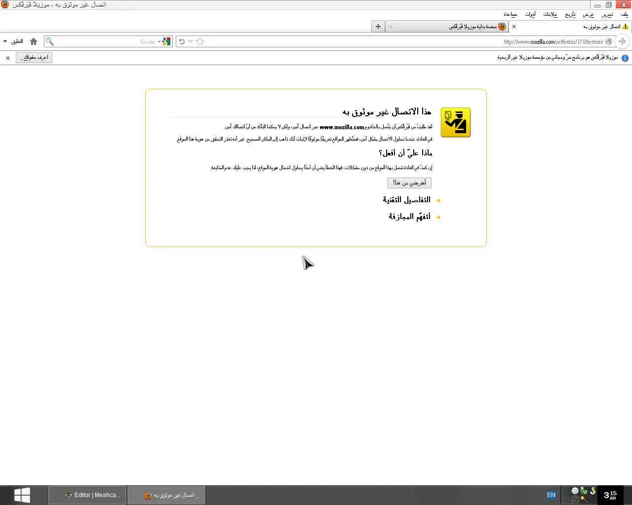Switch to Editor | Meshca... taskbar window
Screen dimensions: 632x505
(x=87, y=495)
